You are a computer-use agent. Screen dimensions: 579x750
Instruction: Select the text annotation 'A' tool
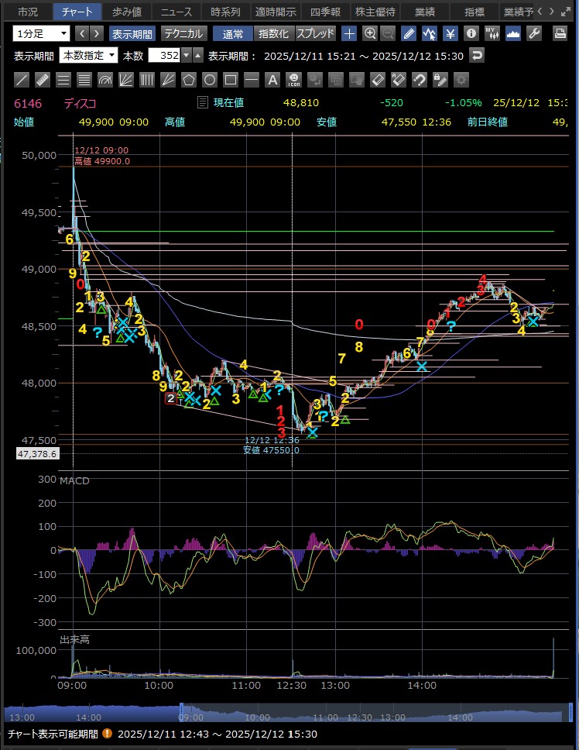coord(272,80)
